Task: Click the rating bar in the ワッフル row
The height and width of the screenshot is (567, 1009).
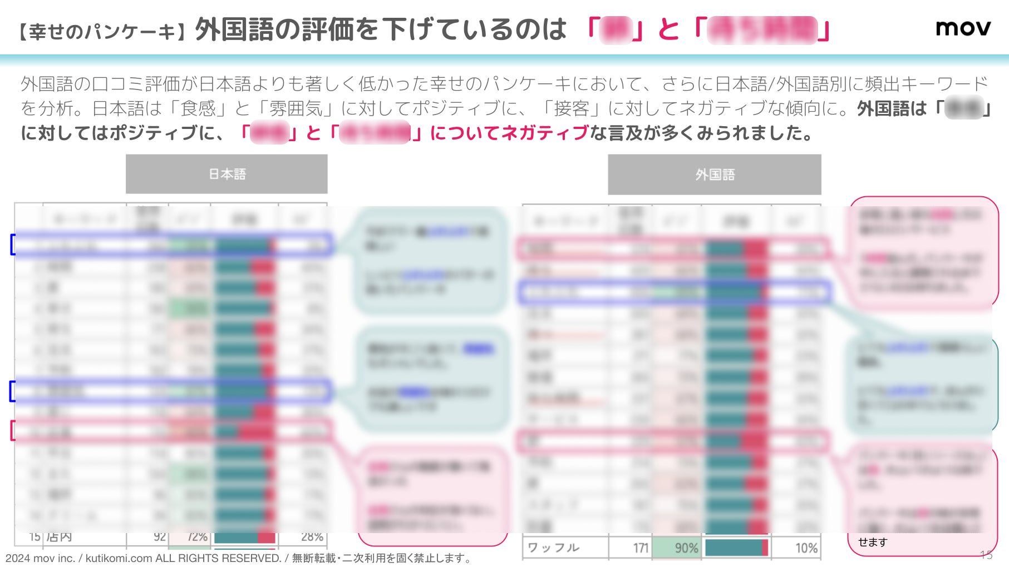Action: click(x=736, y=548)
